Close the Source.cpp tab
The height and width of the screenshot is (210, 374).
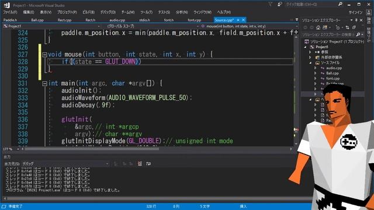(x=243, y=20)
